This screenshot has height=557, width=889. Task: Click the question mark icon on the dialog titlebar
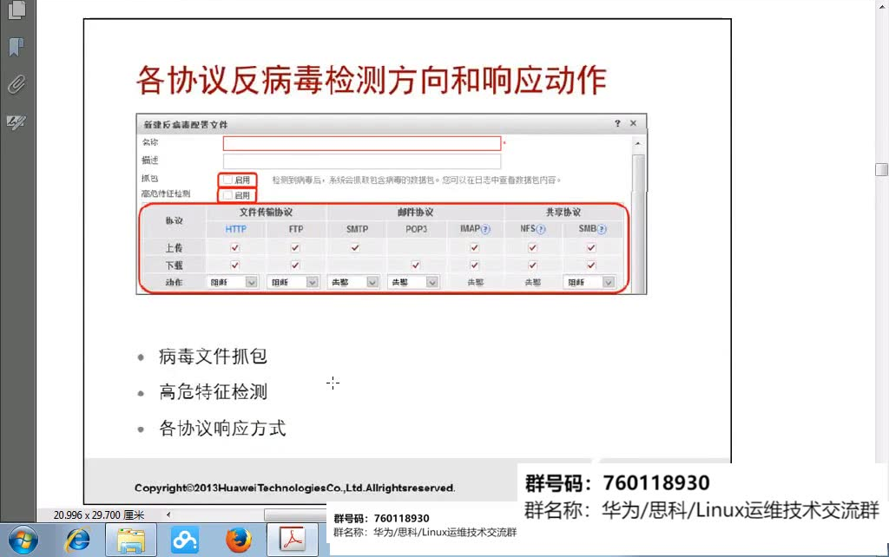[616, 121]
